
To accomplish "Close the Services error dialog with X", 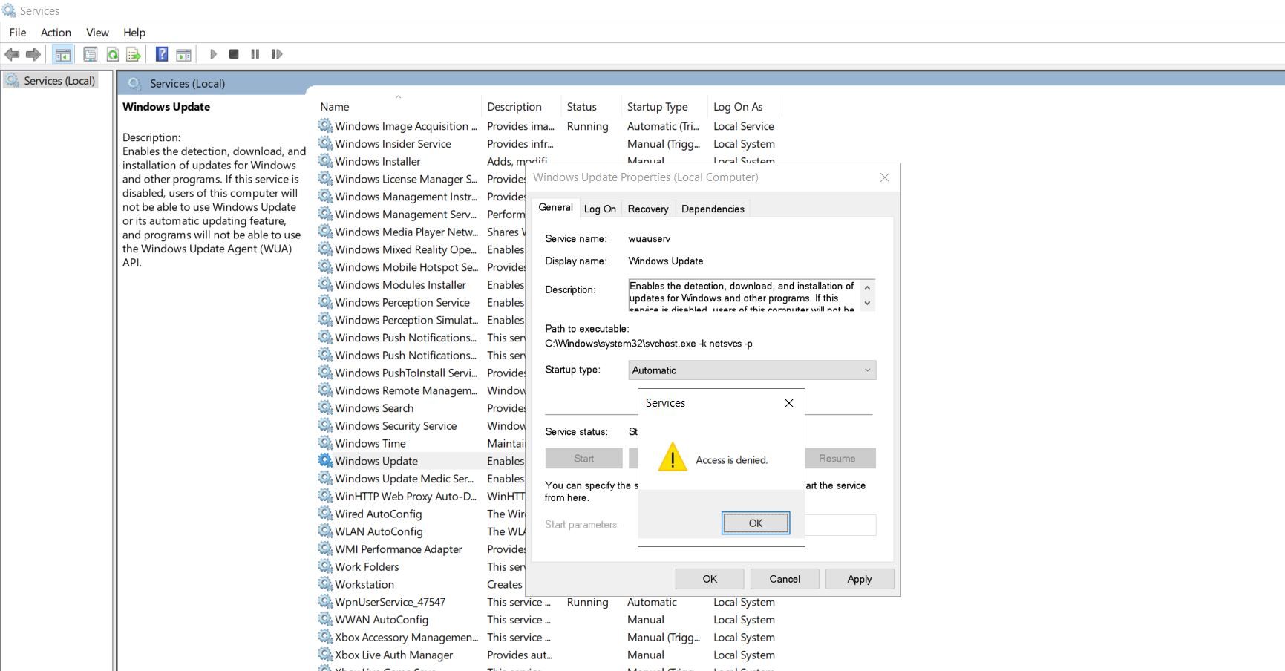I will [x=789, y=403].
